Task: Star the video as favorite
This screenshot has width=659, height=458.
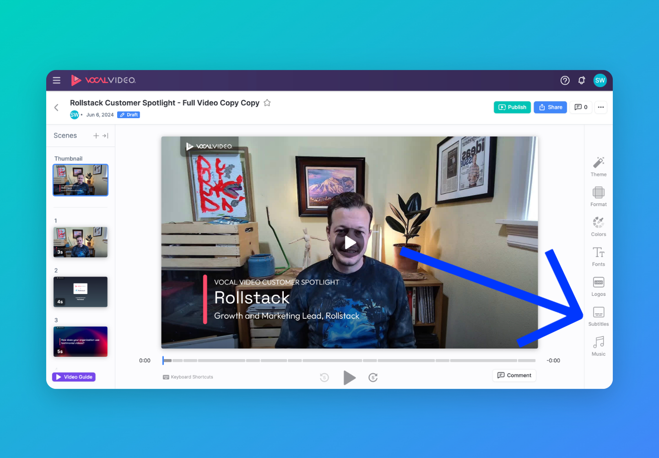Action: pos(267,103)
